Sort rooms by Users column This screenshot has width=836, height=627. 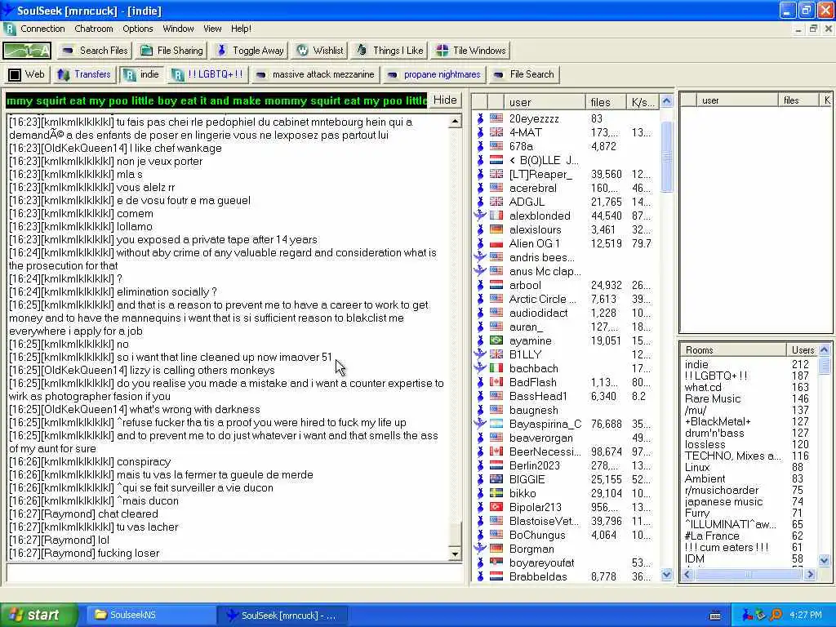pos(803,350)
